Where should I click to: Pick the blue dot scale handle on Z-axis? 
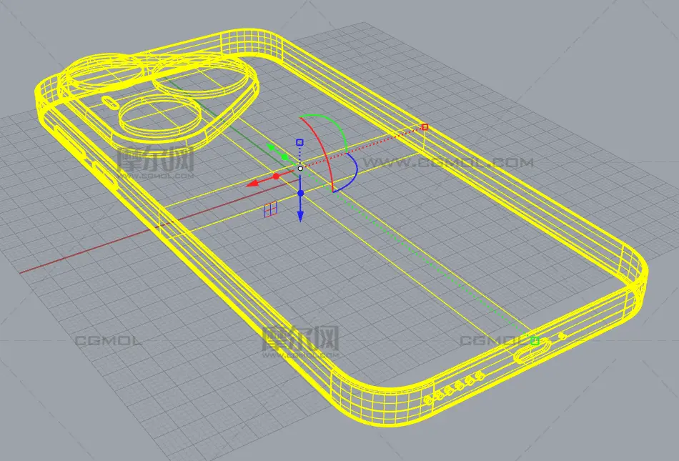point(300,193)
